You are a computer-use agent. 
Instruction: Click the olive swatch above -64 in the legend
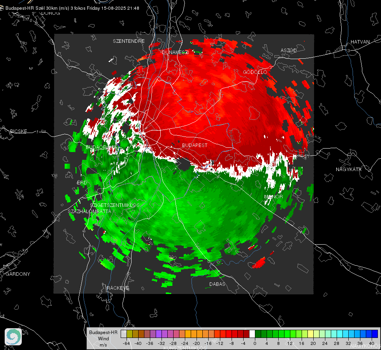(130, 334)
